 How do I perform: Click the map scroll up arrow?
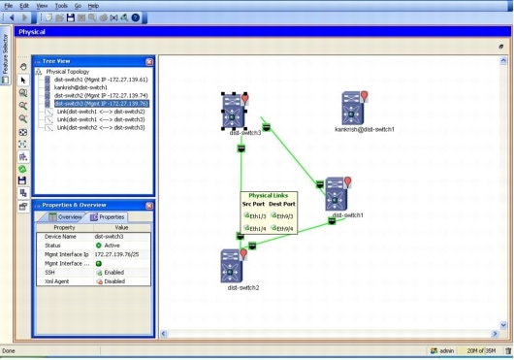point(503,61)
